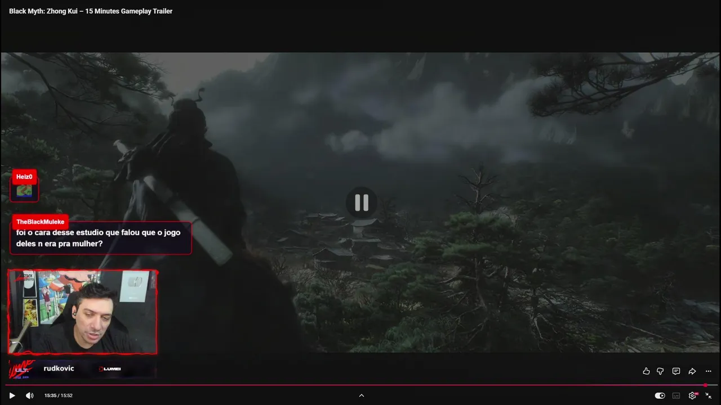The height and width of the screenshot is (405, 721).
Task: Click the emote image under Heiz0
Action: tap(24, 191)
